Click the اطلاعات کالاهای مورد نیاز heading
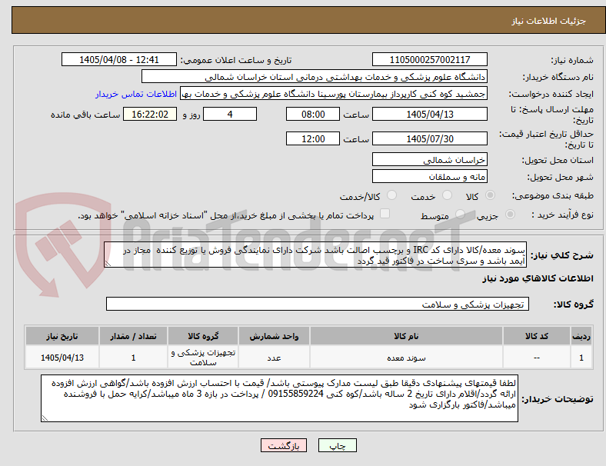 click(538, 278)
